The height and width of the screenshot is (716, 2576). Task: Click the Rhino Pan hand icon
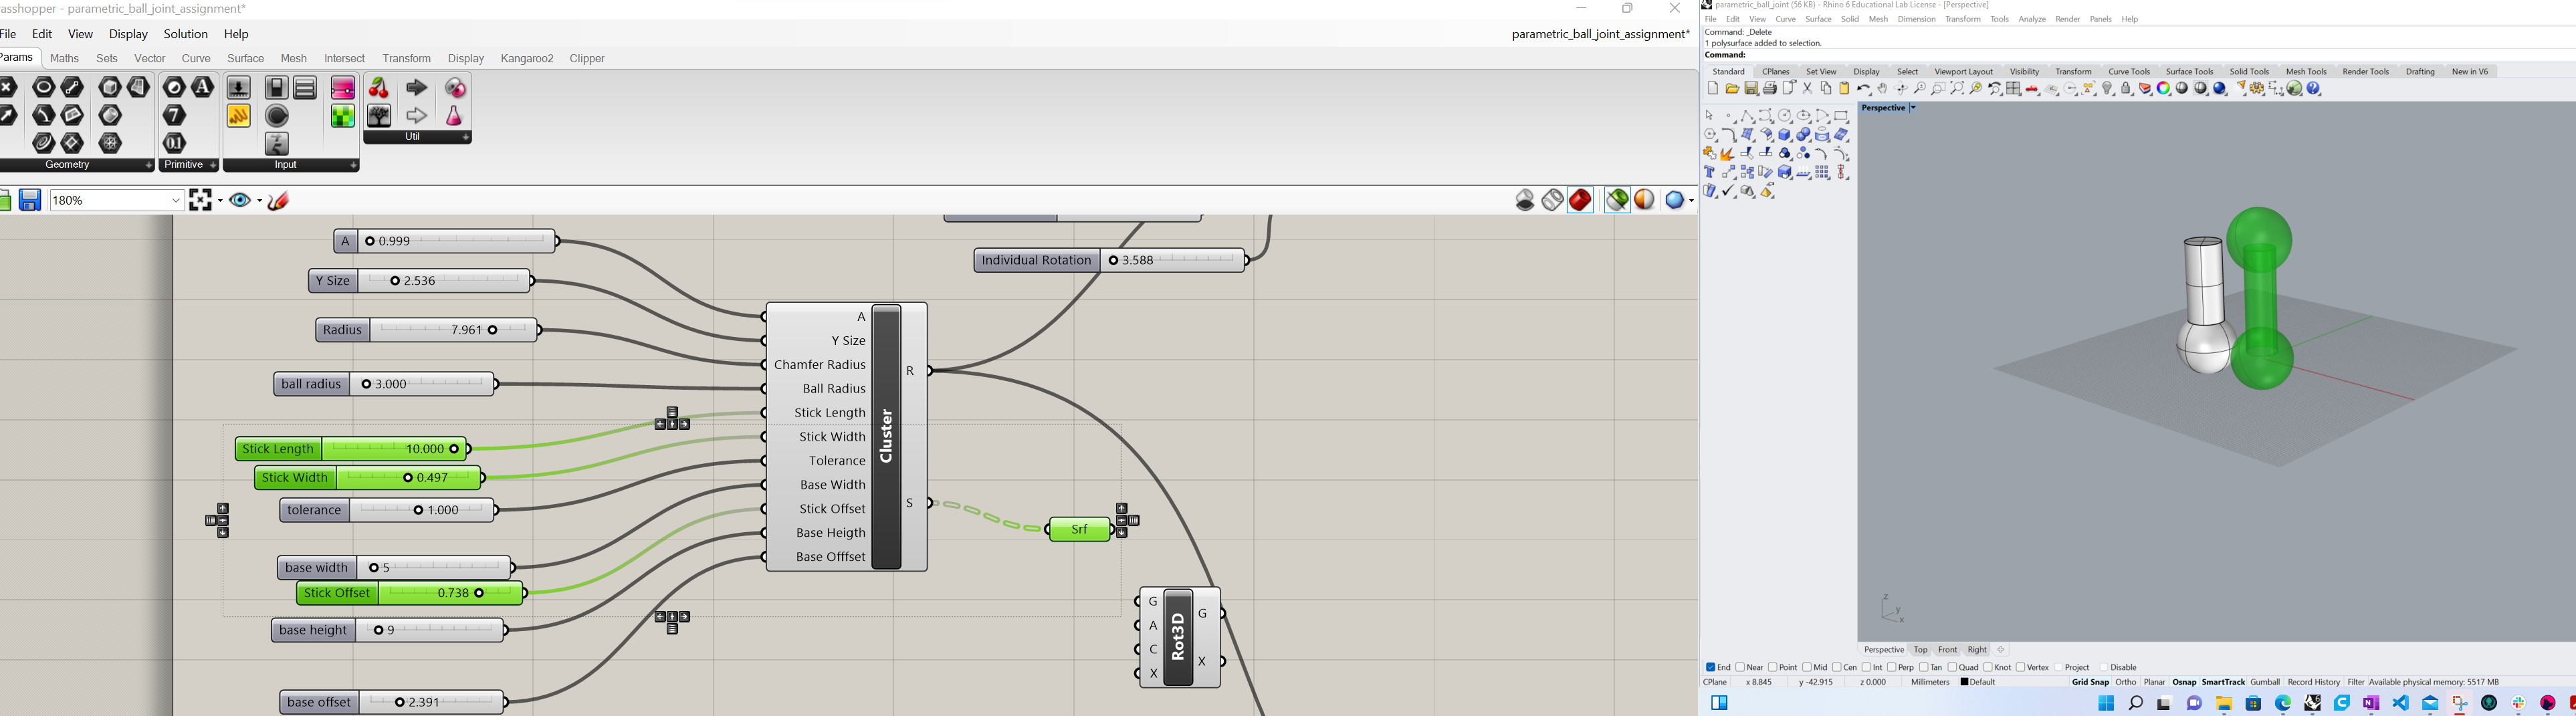(x=1883, y=89)
